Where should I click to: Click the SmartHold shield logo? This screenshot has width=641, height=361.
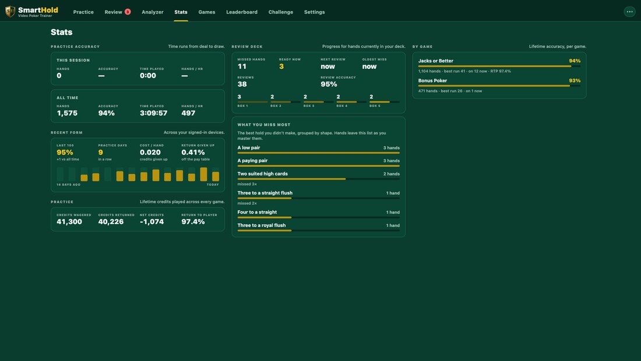10,12
